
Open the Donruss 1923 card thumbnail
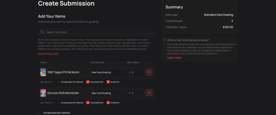tap(43, 93)
